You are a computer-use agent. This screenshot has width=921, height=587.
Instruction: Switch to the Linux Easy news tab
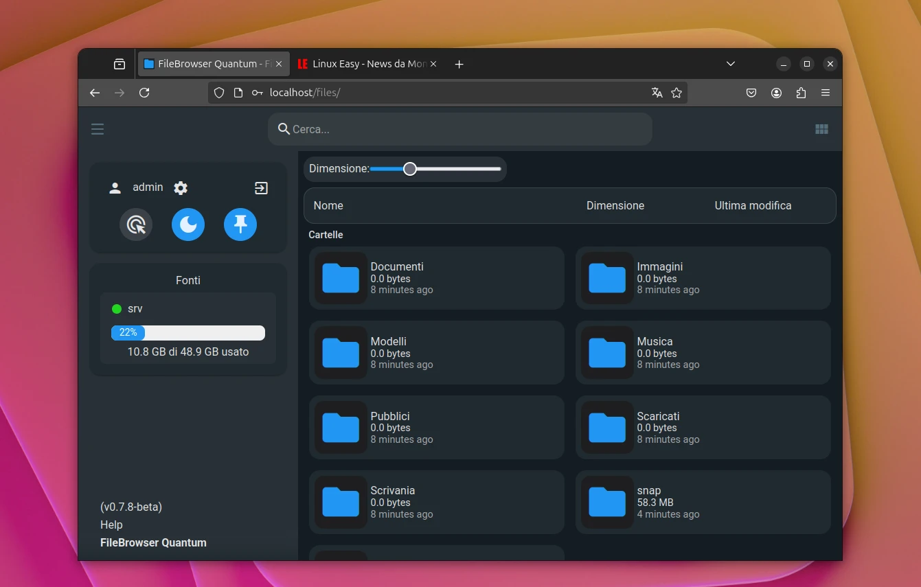[x=364, y=63]
